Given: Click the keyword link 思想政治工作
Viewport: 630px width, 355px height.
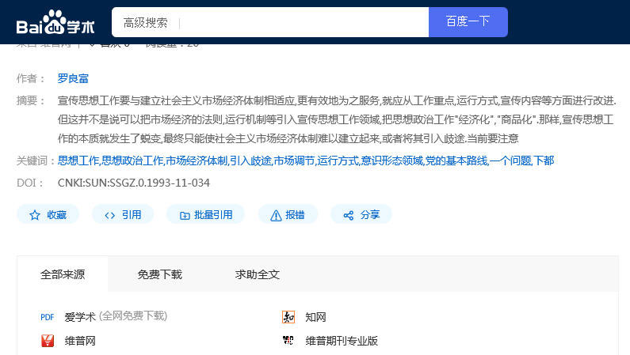Looking at the screenshot, I should (132, 161).
